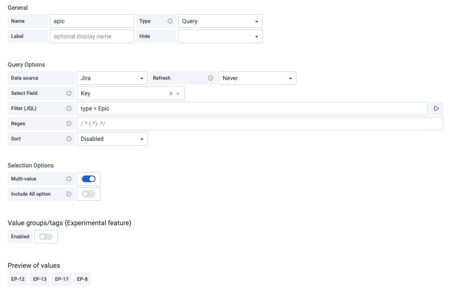Click the Refresh info icon
The width and height of the screenshot is (461, 291).
click(210, 78)
